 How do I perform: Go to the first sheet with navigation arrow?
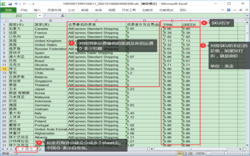click(x=3, y=149)
